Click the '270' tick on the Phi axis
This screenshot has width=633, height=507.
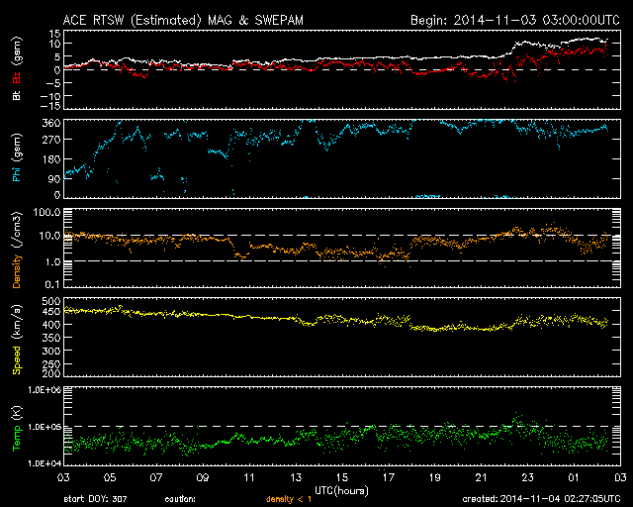click(50, 140)
